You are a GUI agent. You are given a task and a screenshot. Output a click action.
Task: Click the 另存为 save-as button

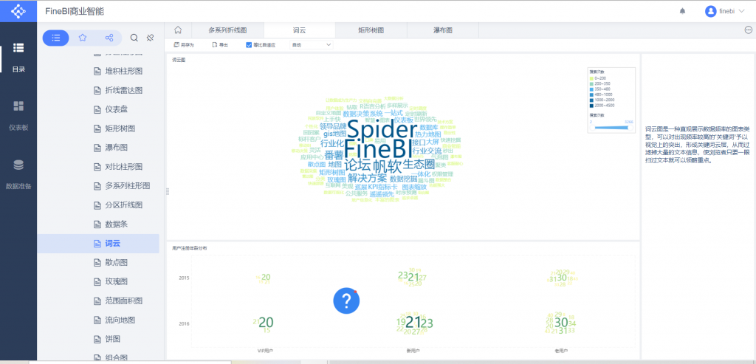(x=184, y=45)
